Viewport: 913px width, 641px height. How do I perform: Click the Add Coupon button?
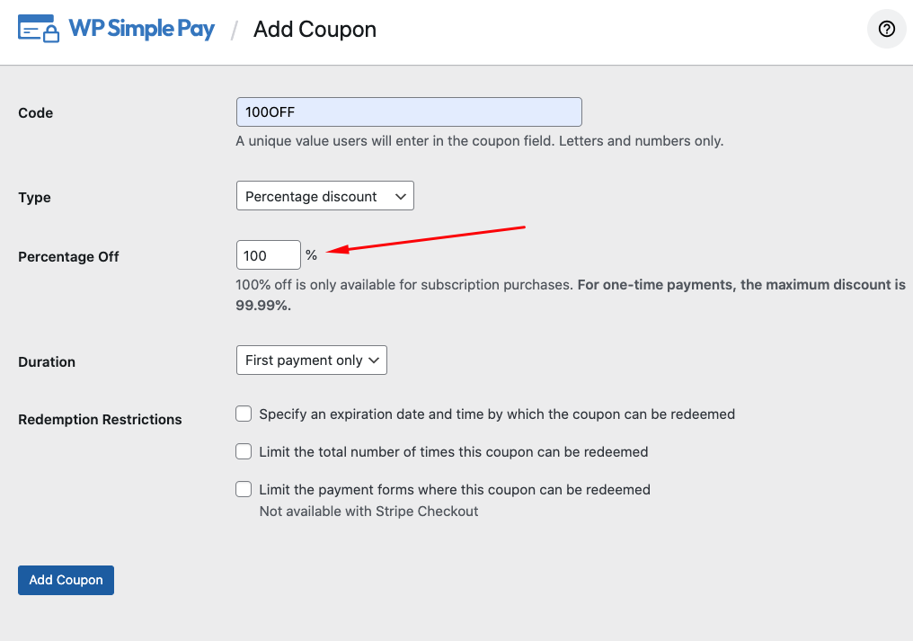(x=66, y=580)
